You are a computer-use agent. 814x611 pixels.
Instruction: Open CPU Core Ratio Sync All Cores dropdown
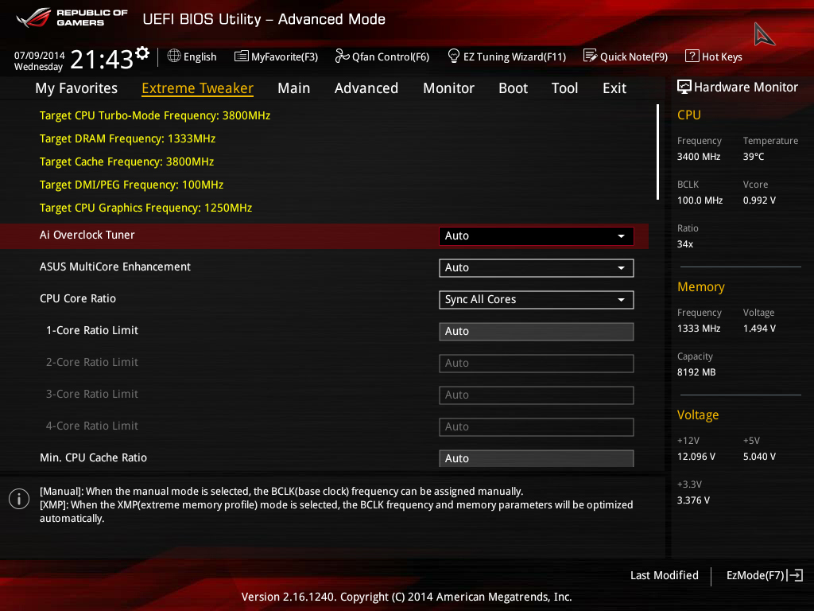point(536,300)
